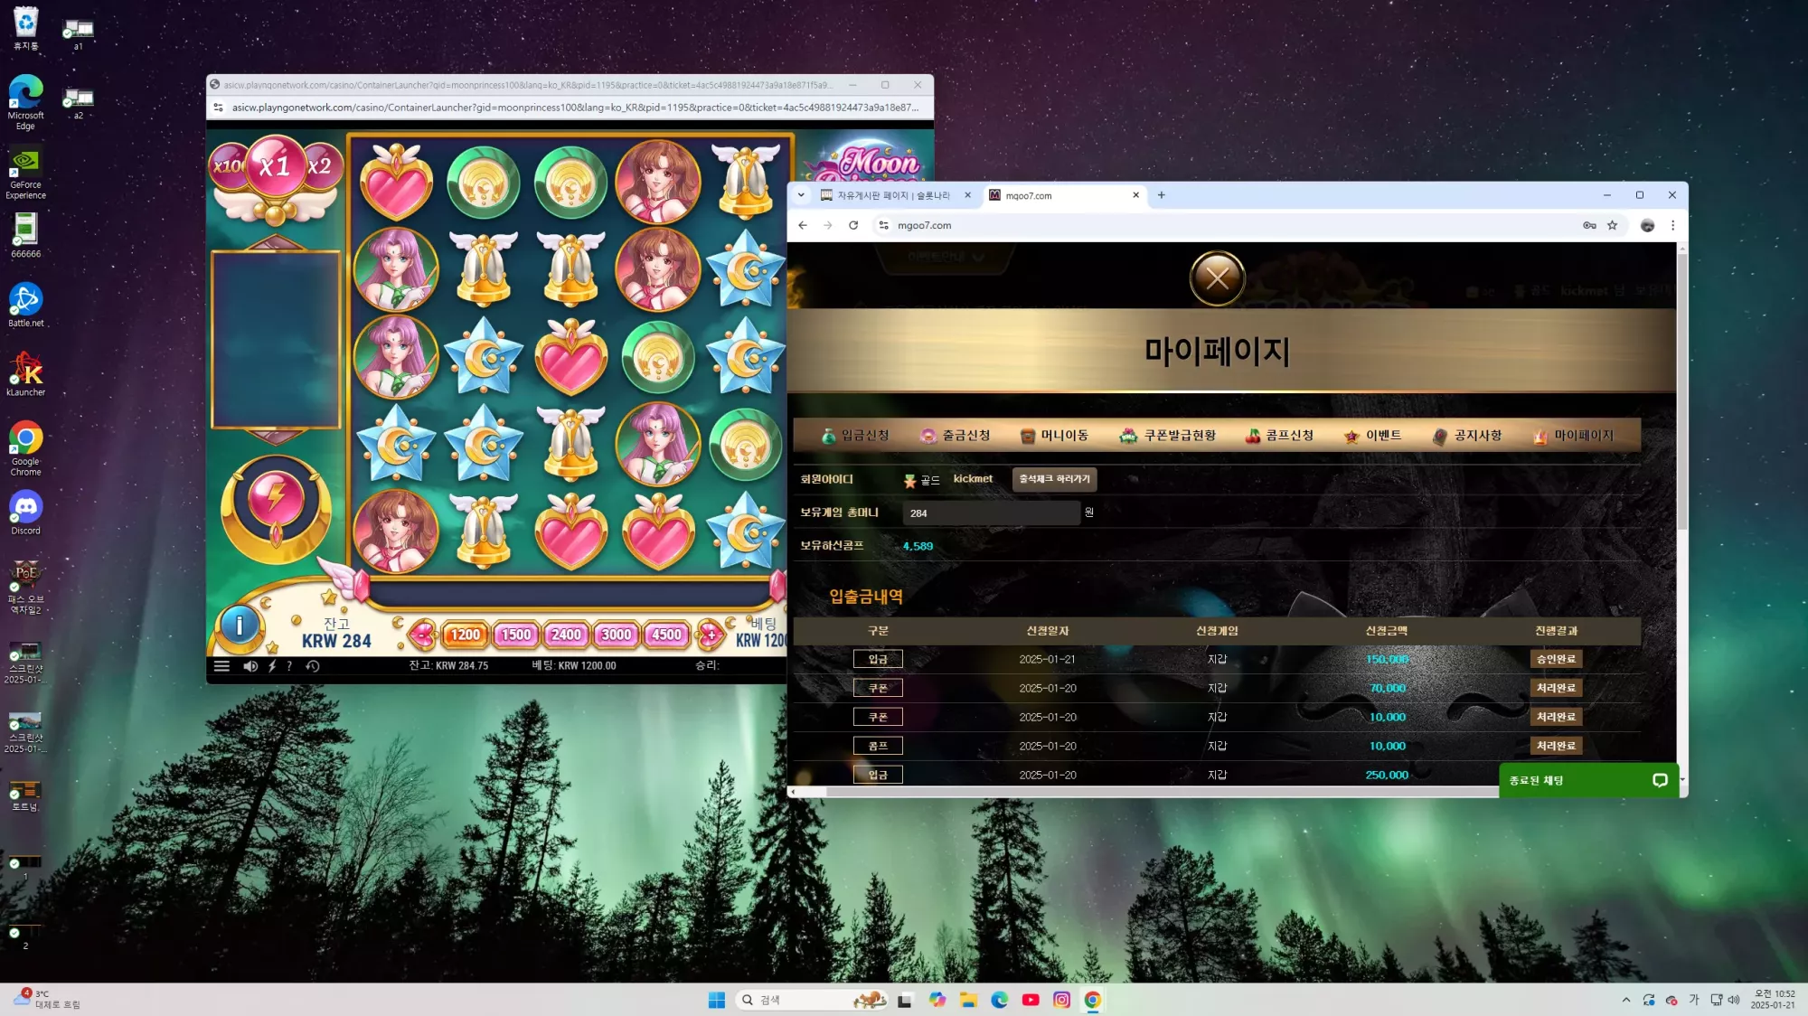1808x1016 pixels.
Task: Click the 콤프 tag in the transaction table
Action: tap(878, 746)
